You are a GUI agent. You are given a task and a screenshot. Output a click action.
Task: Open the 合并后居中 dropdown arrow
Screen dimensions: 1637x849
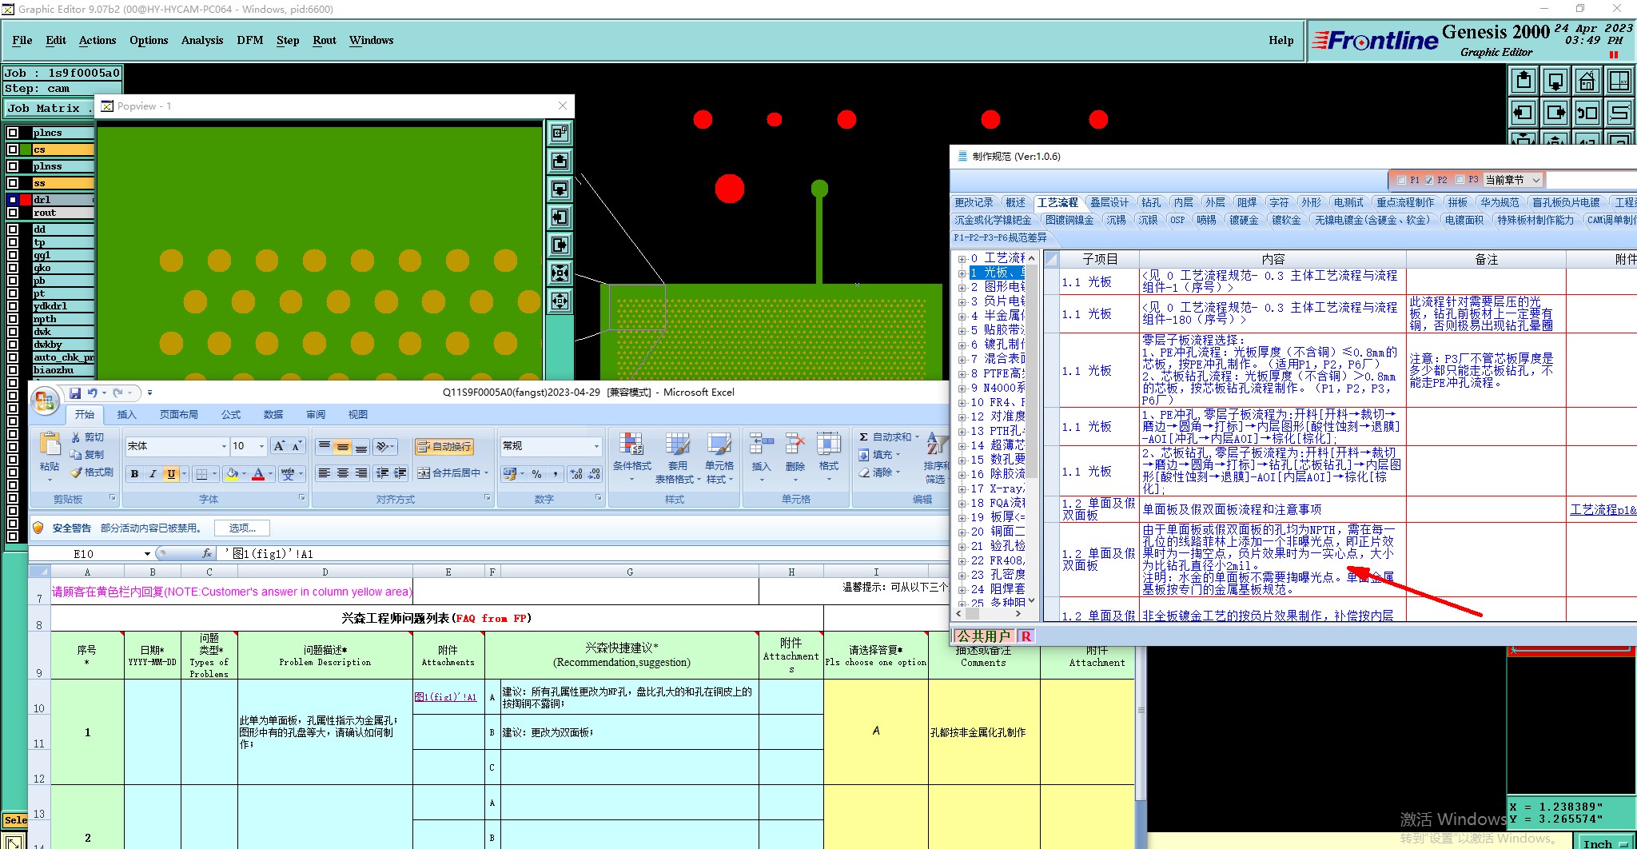point(487,473)
